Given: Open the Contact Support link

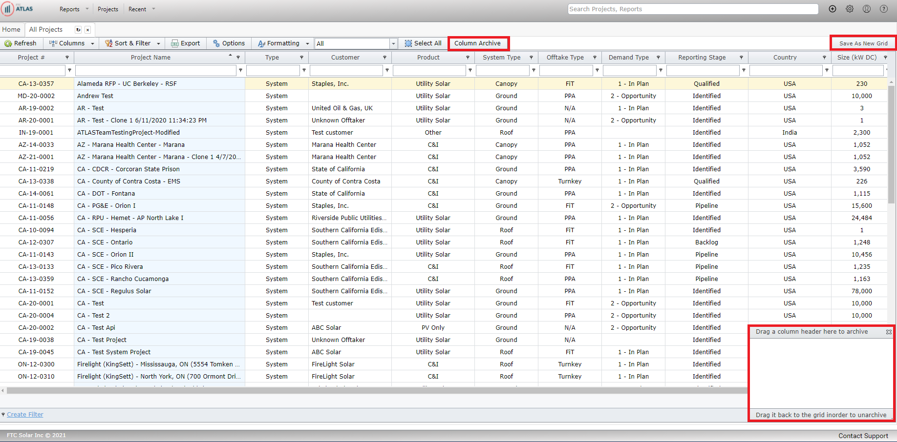Looking at the screenshot, I should [x=863, y=436].
